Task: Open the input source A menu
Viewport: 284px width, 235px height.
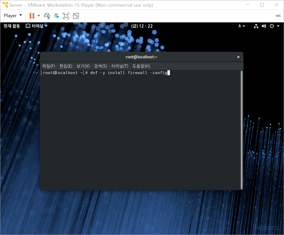Action: click(x=242, y=26)
